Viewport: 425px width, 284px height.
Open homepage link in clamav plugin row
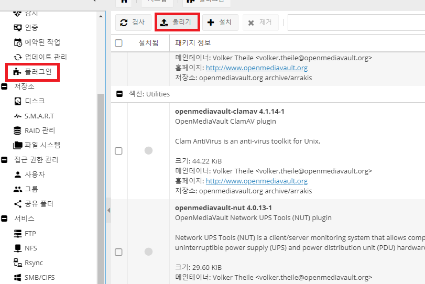(257, 181)
